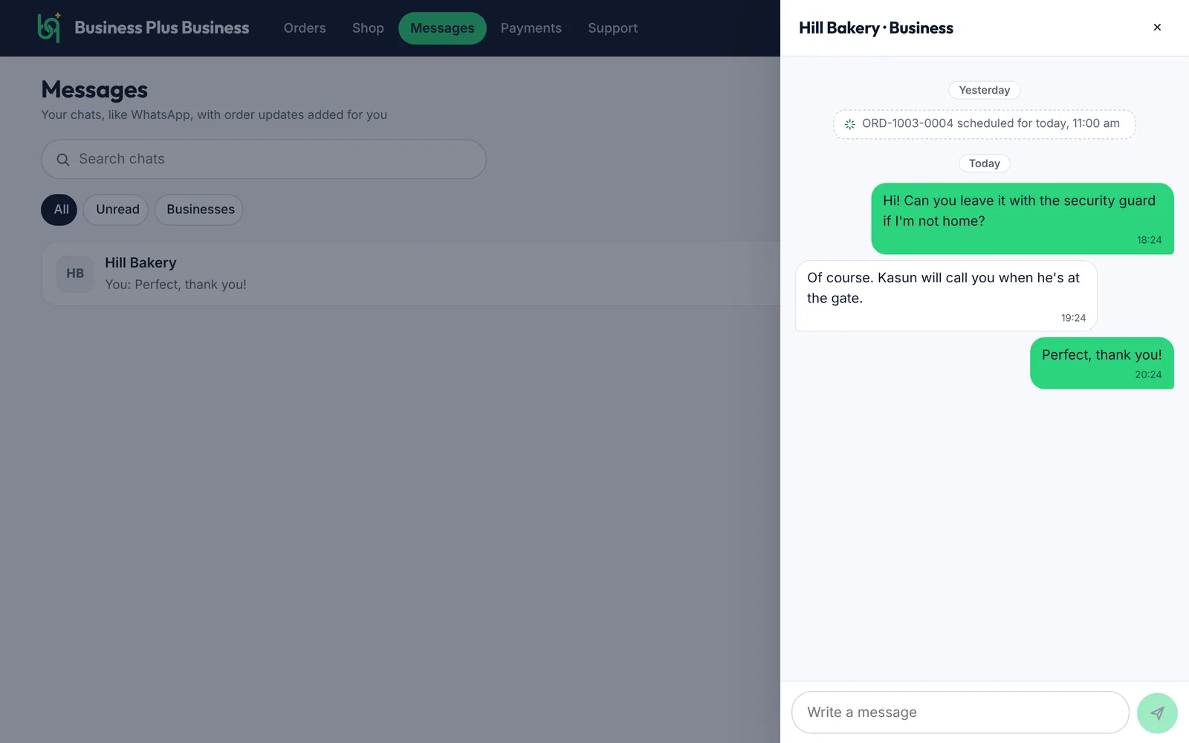Click the Today date separator
The image size is (1189, 743).
point(984,163)
